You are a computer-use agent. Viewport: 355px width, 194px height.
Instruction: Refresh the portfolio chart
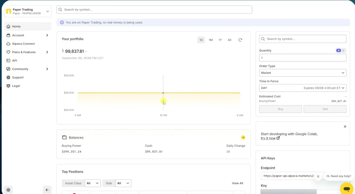tap(240, 40)
